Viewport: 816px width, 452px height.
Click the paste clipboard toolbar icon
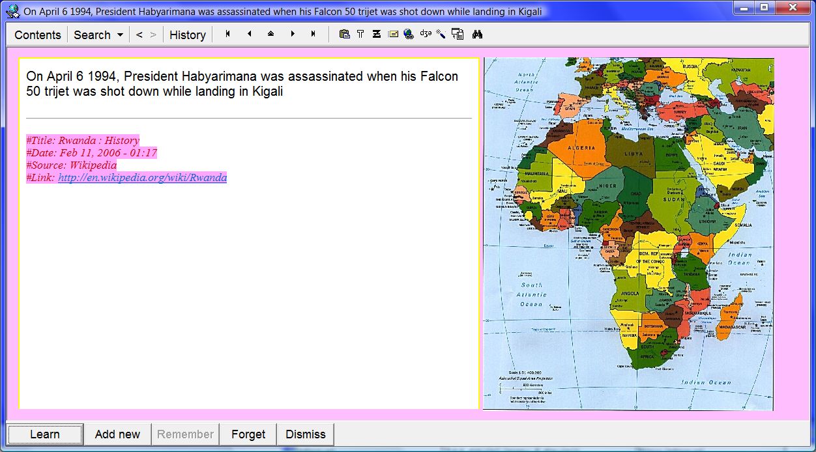pos(344,35)
